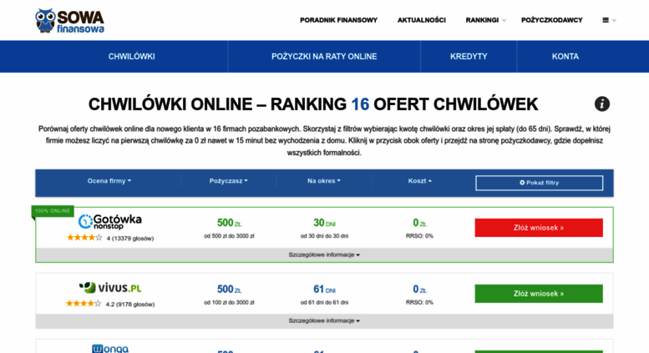649x353 pixels.
Task: Click Vivus star rating
Action: pyautogui.click(x=84, y=304)
